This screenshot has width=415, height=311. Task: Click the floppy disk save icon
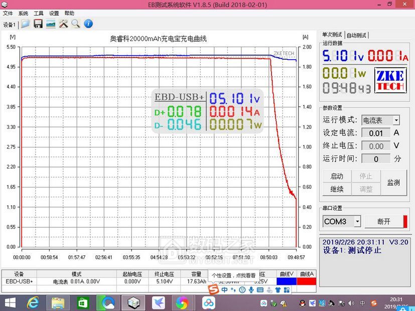[38, 24]
